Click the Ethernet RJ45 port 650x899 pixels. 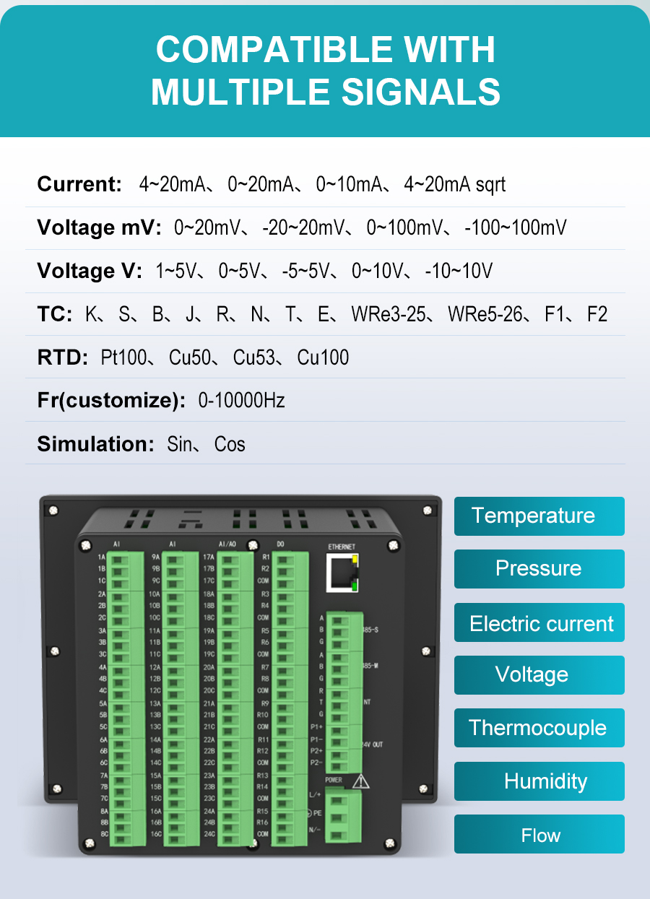tap(342, 576)
